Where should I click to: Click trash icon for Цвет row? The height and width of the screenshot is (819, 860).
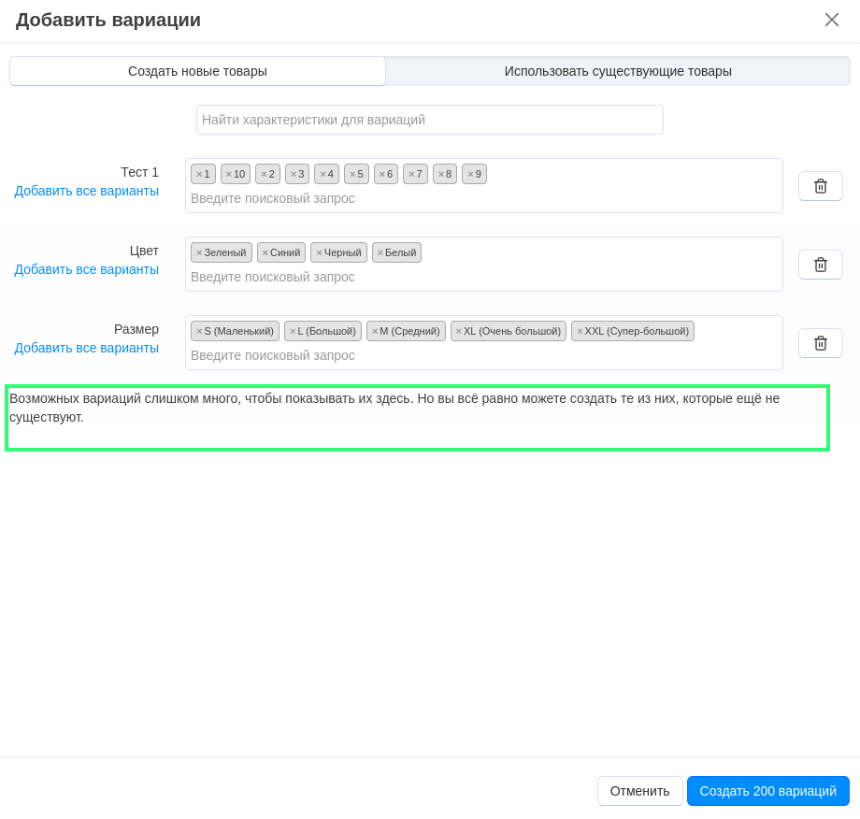(x=820, y=265)
